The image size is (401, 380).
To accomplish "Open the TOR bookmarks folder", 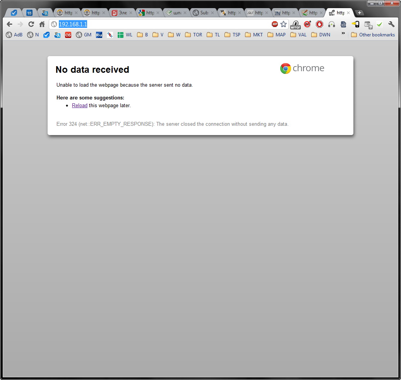I will click(193, 34).
